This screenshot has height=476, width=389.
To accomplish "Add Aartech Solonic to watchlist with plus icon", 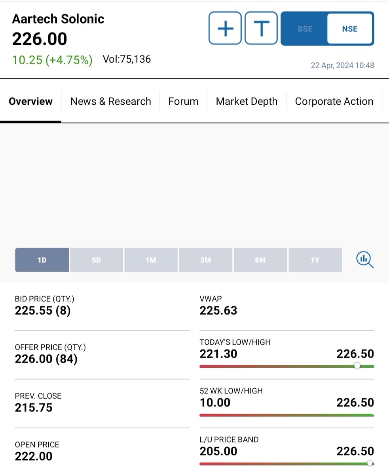I will [225, 28].
